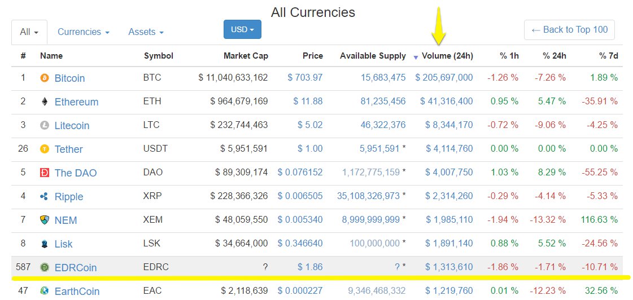Click the Ripple logo icon
Viewport: 633px width, 300px height.
(x=45, y=197)
